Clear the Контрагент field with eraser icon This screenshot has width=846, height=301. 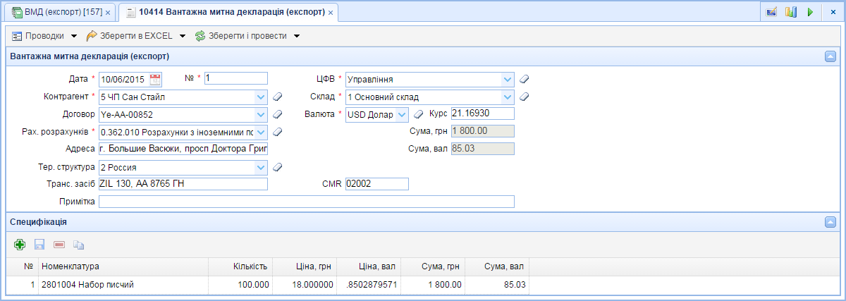[278, 96]
